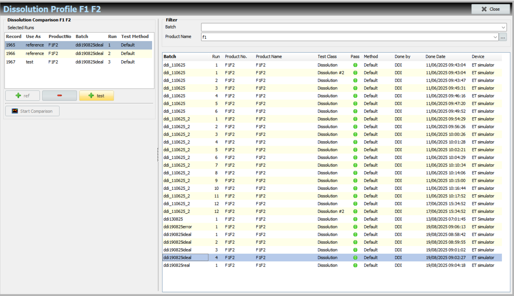Sort by Done Date column header

point(435,56)
